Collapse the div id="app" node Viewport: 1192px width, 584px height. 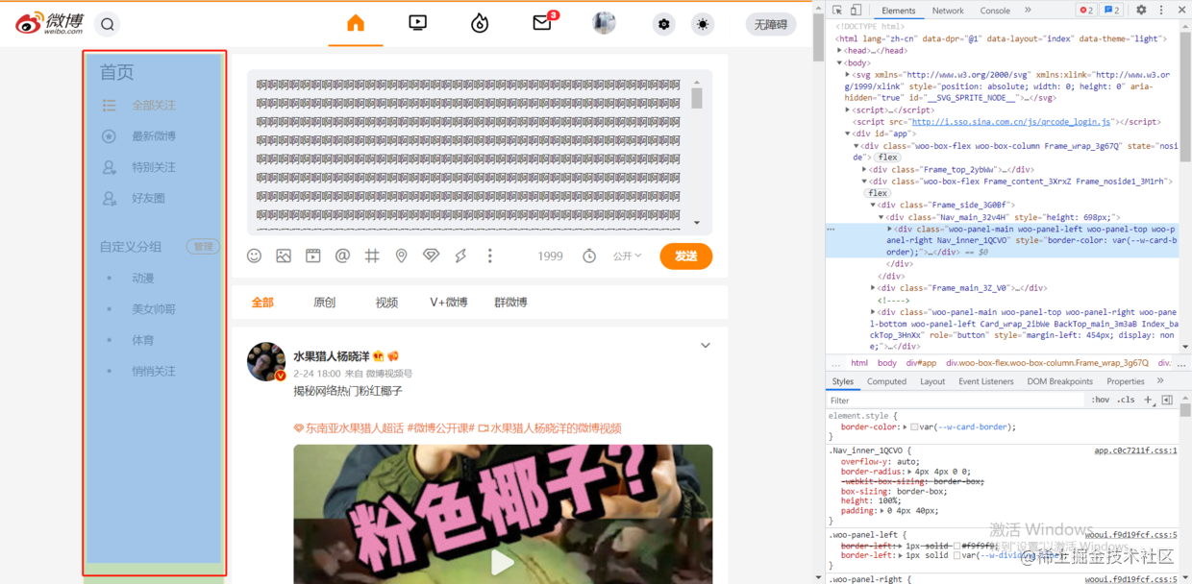[x=846, y=134]
